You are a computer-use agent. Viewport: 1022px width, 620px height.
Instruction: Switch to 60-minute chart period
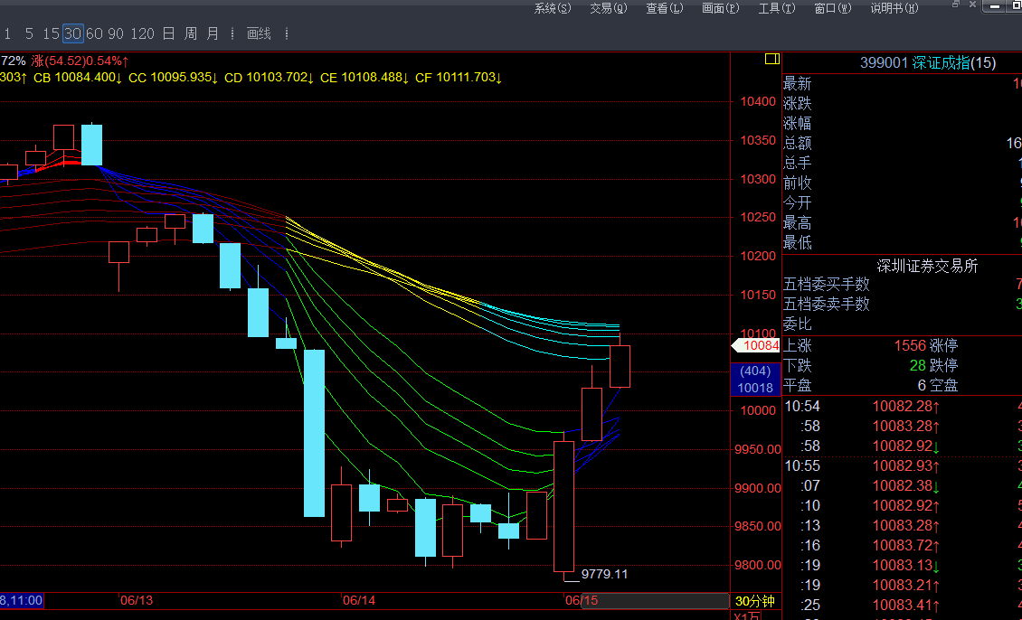[x=93, y=33]
